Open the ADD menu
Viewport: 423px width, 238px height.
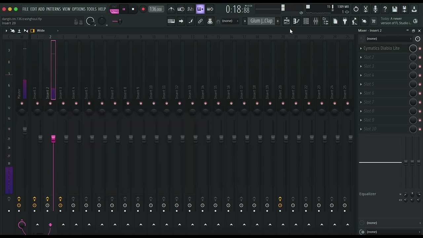[x=41, y=9]
